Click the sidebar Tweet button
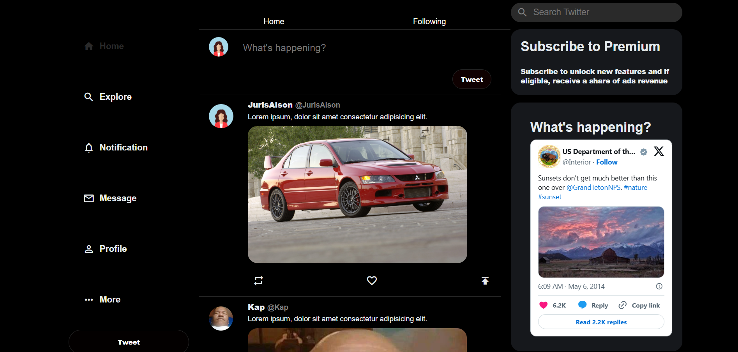This screenshot has height=352, width=738. (129, 341)
